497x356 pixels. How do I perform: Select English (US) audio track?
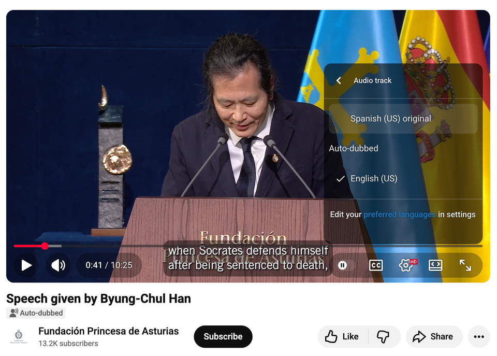coord(403,179)
